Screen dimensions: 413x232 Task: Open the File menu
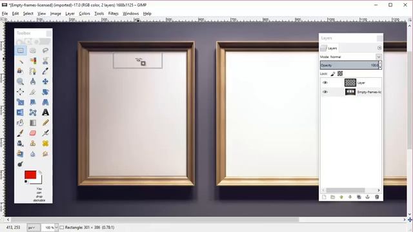[x=5, y=14]
